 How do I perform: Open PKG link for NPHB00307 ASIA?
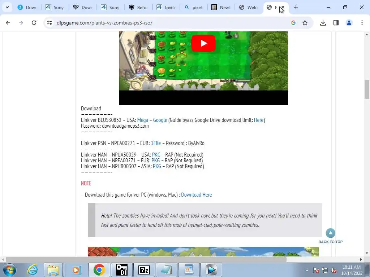click(x=157, y=166)
